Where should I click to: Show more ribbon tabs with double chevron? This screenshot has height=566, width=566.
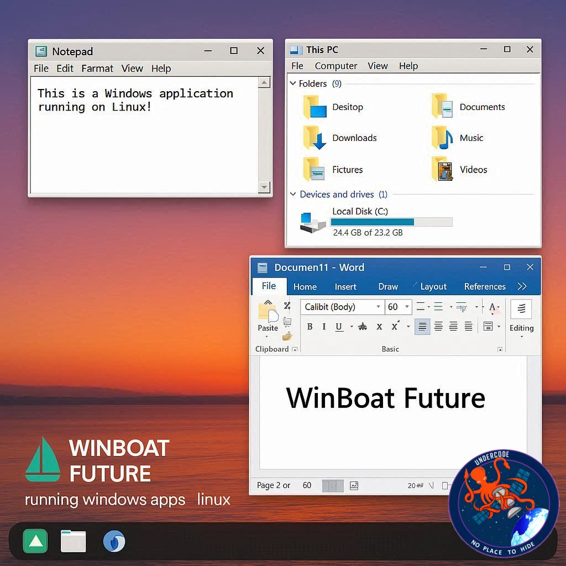point(522,286)
